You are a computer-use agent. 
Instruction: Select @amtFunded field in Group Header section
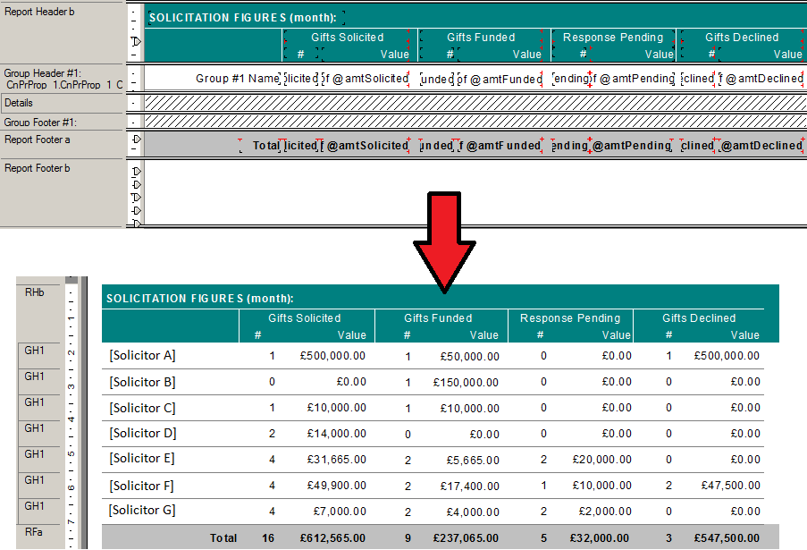tap(500, 79)
